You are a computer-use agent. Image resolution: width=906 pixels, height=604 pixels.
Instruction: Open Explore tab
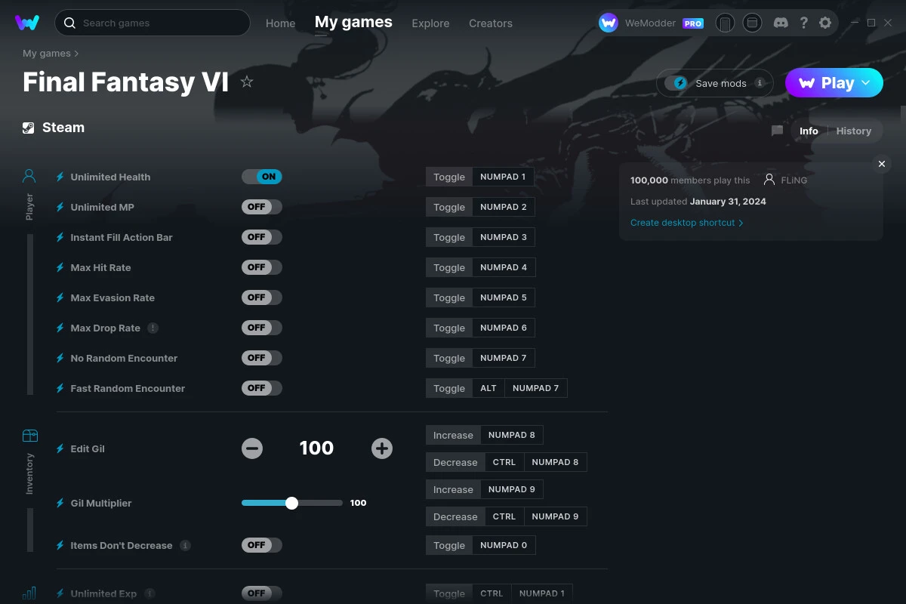(x=430, y=23)
